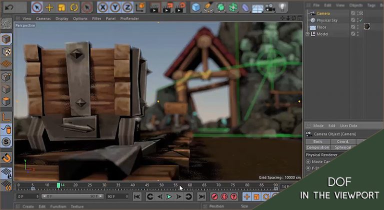Toggle the coordinate system icon
The width and height of the screenshot is (384, 210).
(x=140, y=7)
